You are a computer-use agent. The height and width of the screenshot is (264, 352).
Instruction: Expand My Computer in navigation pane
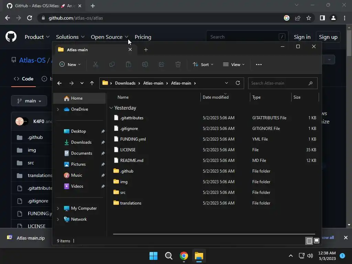tap(58, 208)
